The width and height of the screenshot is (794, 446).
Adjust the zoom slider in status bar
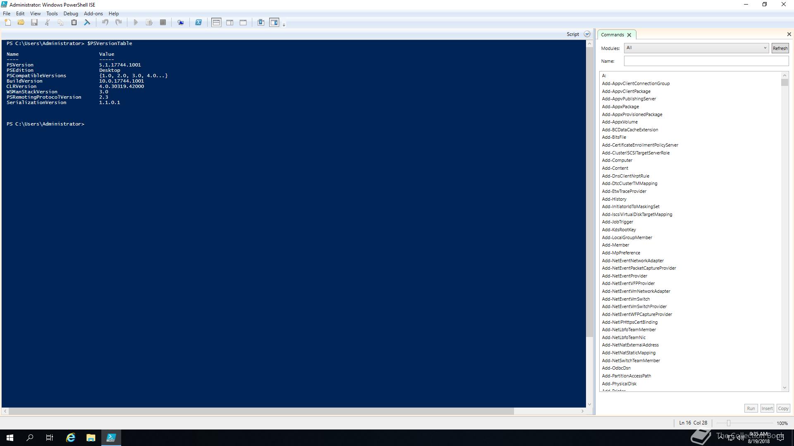click(x=729, y=423)
